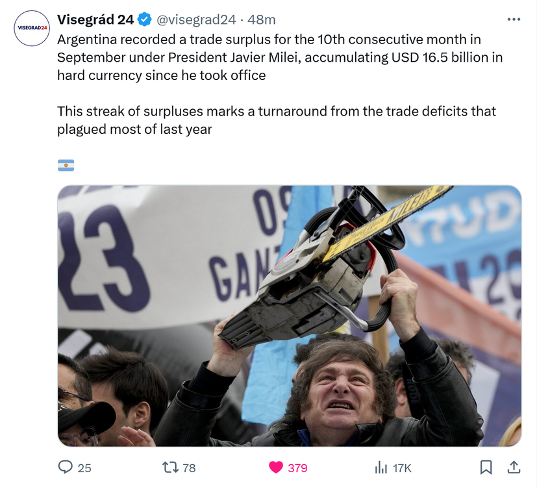Click the Argentina flag emoji
Viewport: 537px width, 487px height.
(x=66, y=165)
